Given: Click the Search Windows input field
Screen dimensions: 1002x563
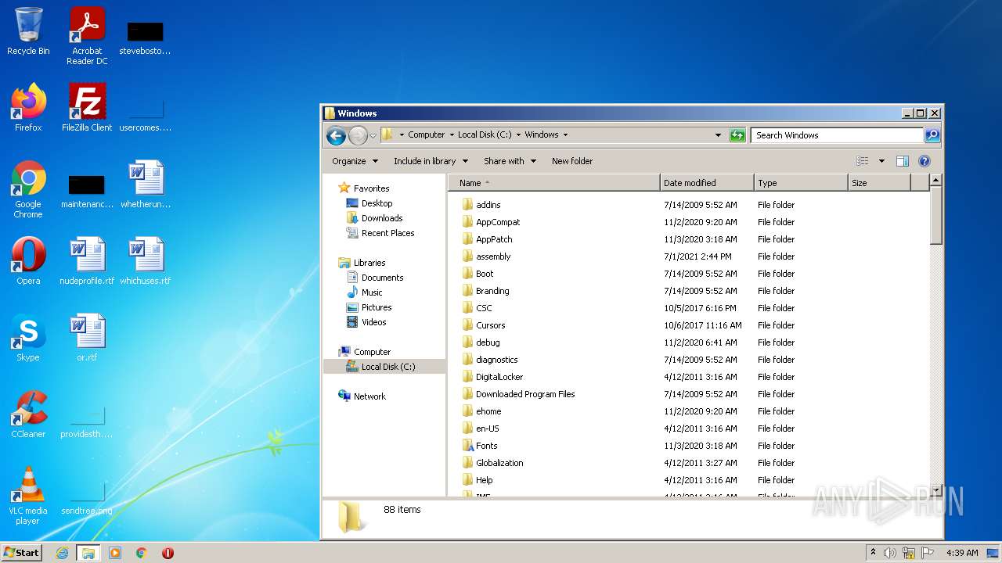Looking at the screenshot, I should point(836,135).
